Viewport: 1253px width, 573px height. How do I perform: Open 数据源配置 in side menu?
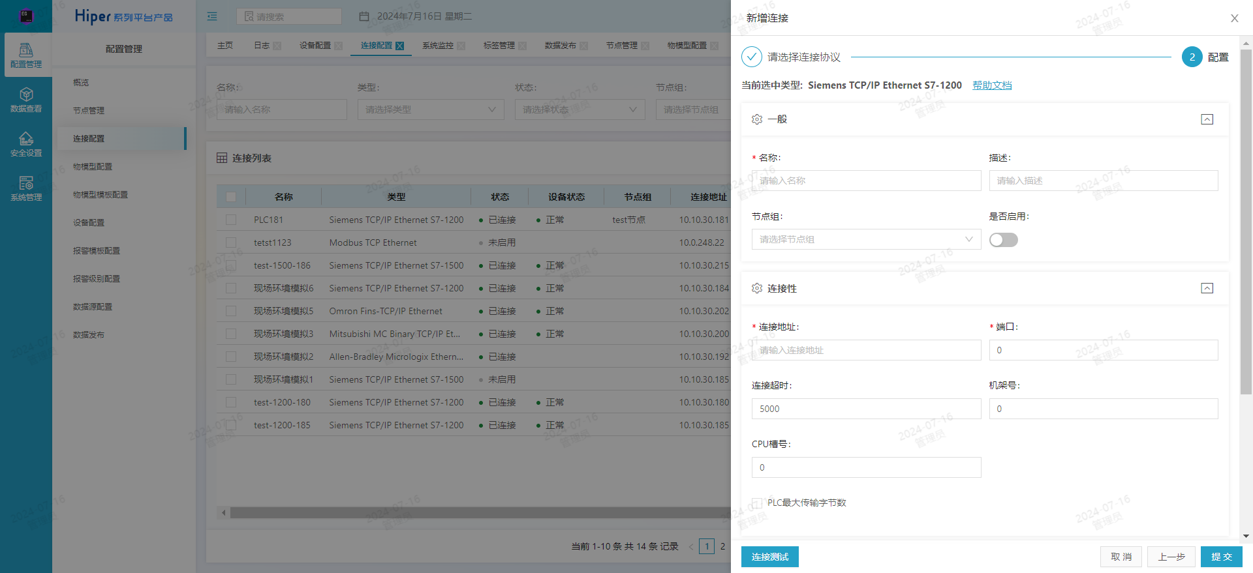(x=93, y=307)
